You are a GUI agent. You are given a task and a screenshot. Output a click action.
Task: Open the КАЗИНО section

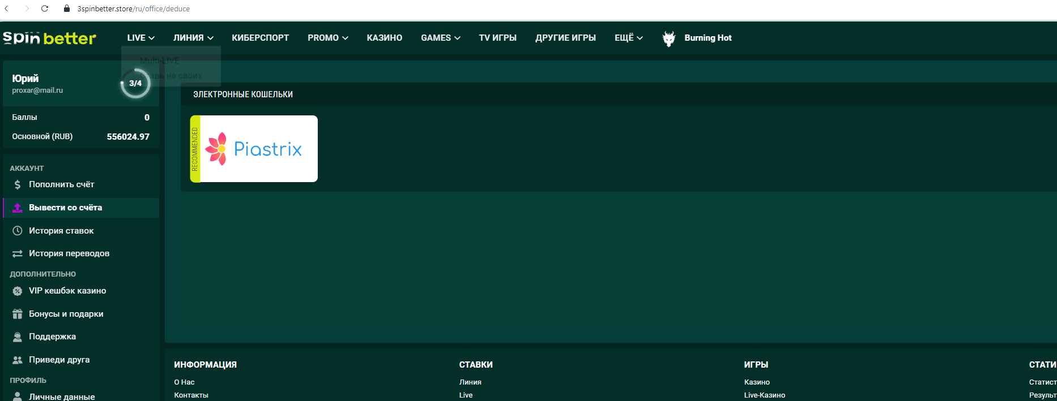pyautogui.click(x=385, y=38)
